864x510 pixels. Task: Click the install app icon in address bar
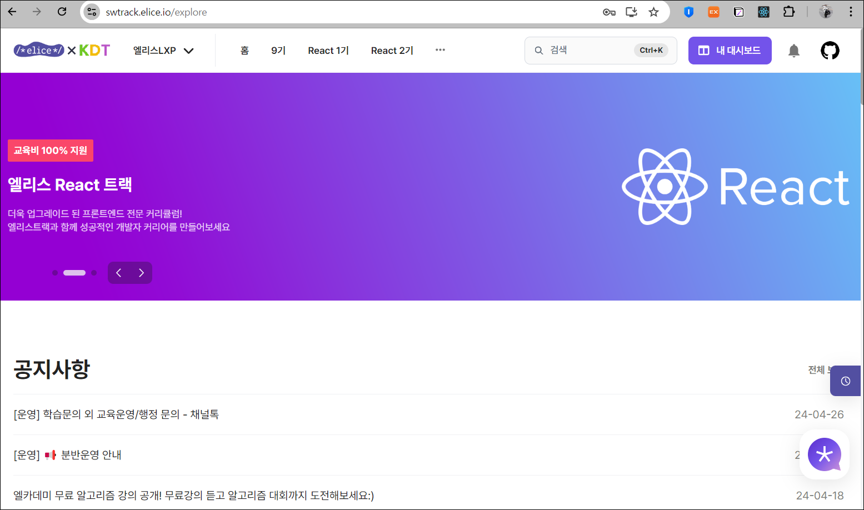pos(631,12)
